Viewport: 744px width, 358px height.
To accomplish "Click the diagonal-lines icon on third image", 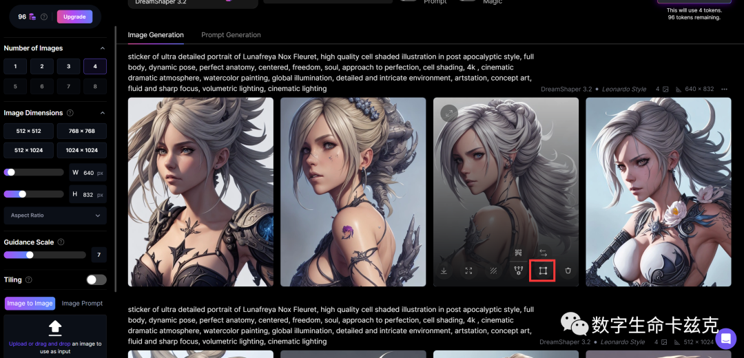I will click(493, 271).
